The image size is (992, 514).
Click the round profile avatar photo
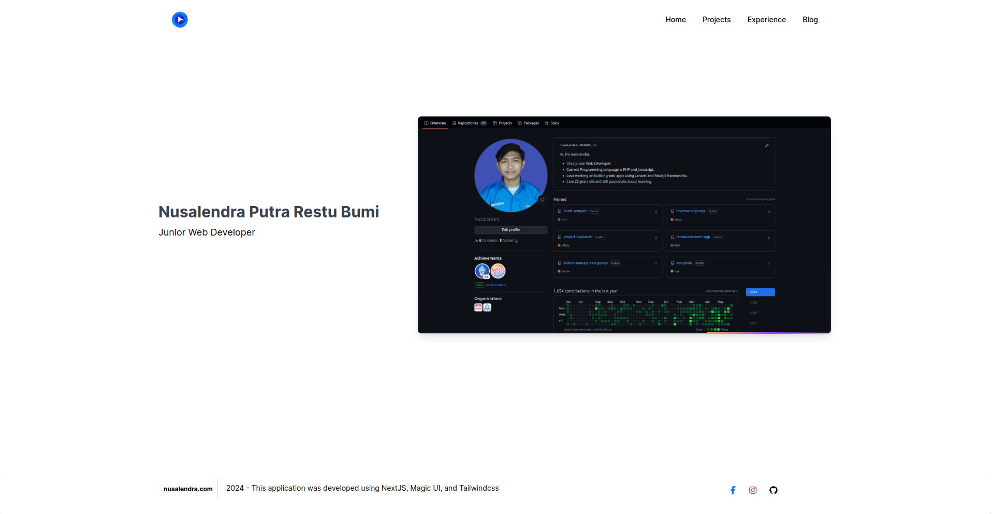click(x=510, y=175)
